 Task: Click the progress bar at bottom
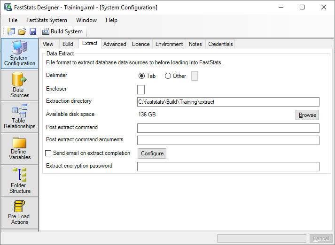[x=262, y=238]
